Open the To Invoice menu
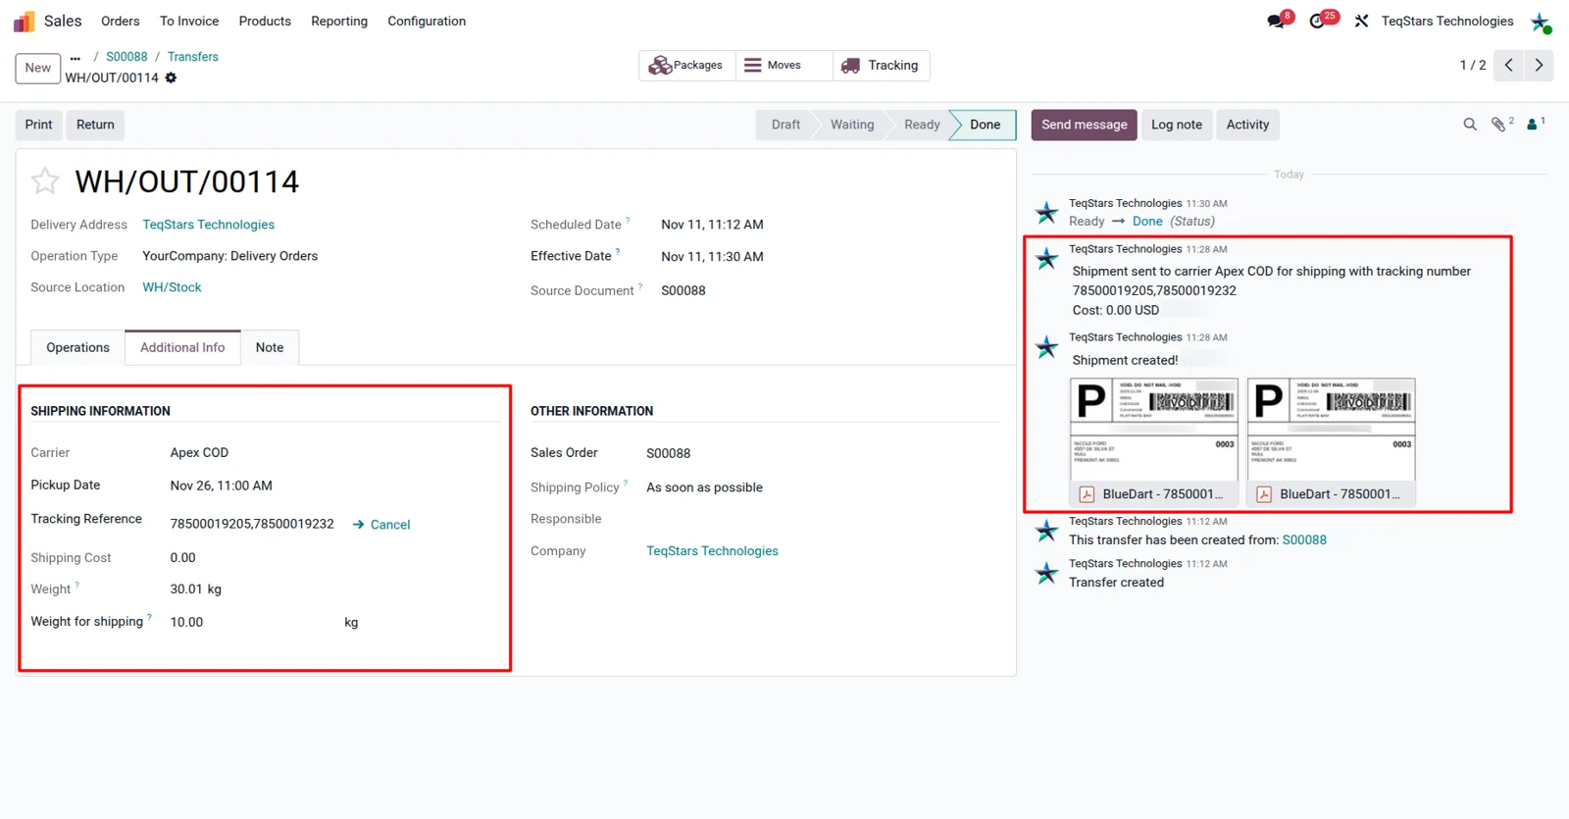Viewport: 1569px width, 819px height. click(x=189, y=21)
